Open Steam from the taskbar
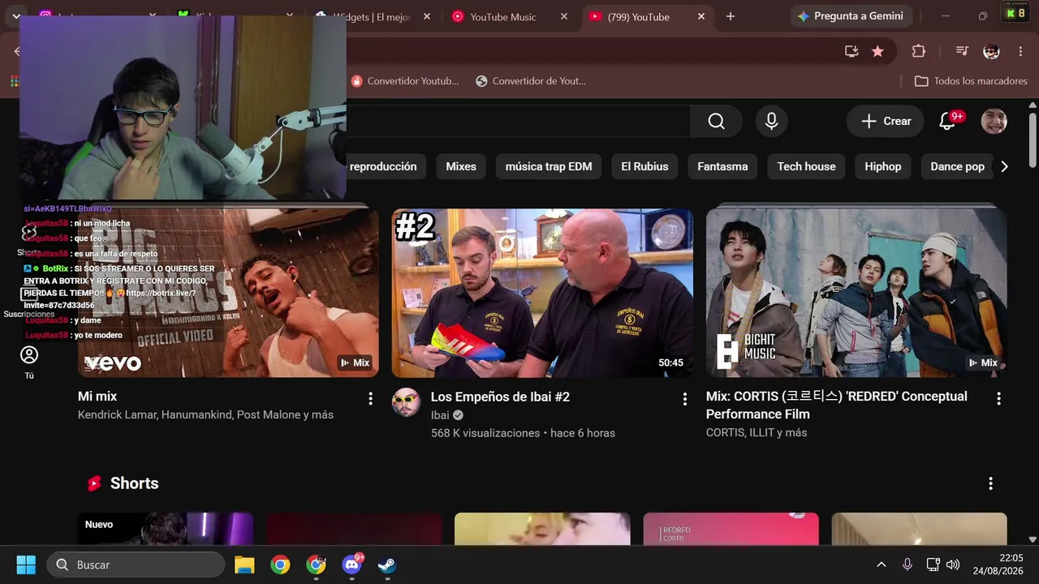 click(x=387, y=565)
